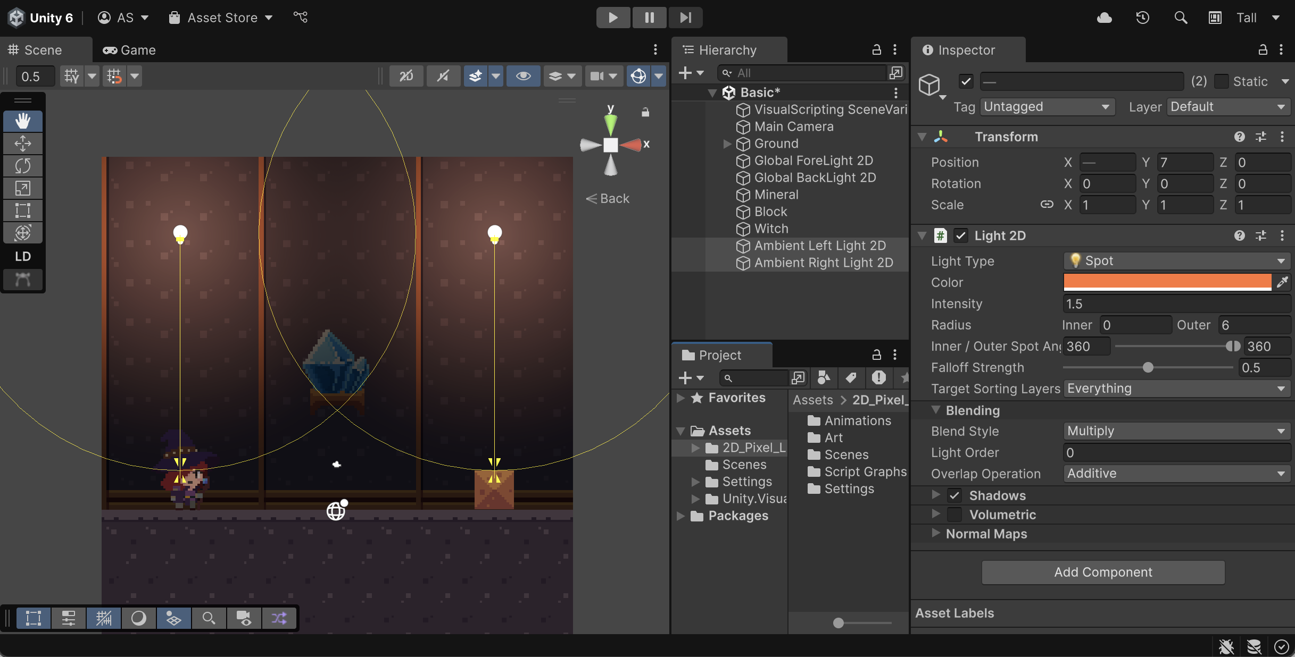1295x657 pixels.
Task: Click the Add Component button
Action: (x=1103, y=572)
